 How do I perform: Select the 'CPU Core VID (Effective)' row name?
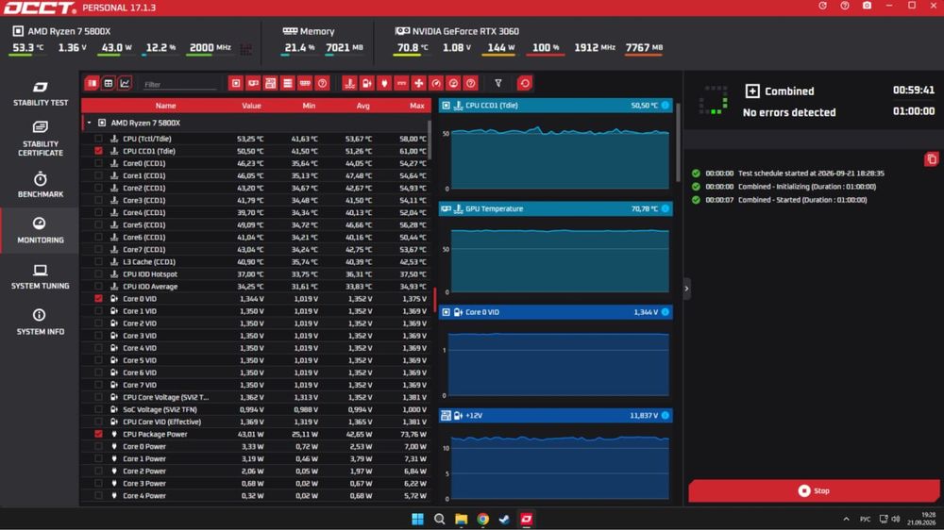click(x=162, y=422)
